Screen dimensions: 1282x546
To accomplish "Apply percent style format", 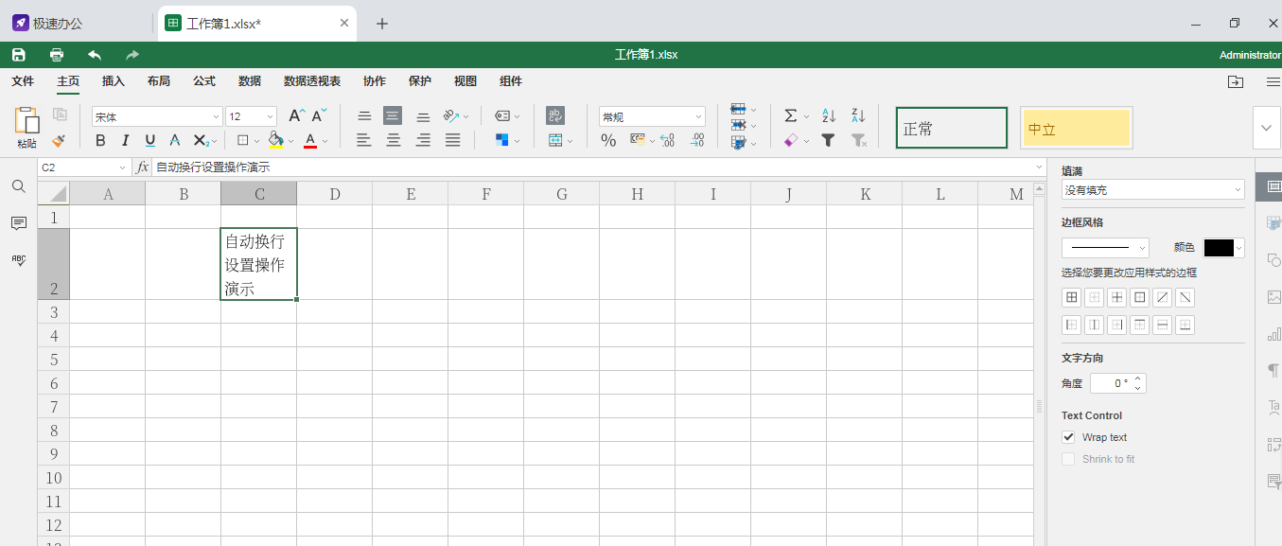I will point(608,140).
